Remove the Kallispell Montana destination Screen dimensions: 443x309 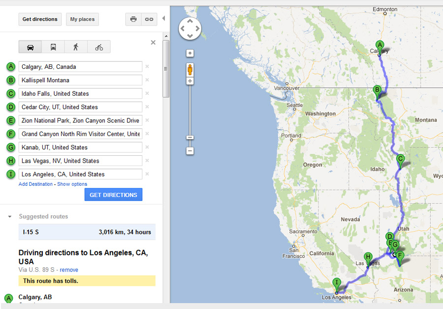(x=147, y=80)
